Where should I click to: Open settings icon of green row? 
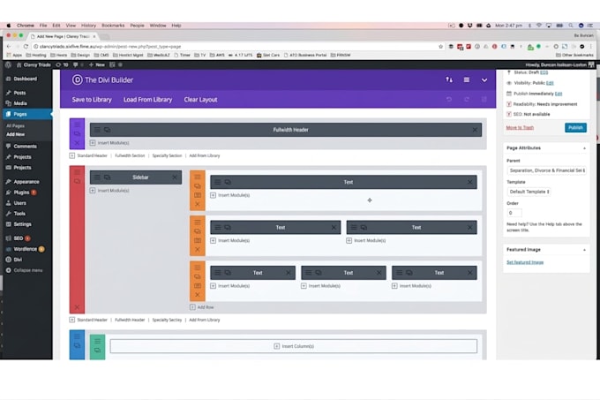coord(97,341)
